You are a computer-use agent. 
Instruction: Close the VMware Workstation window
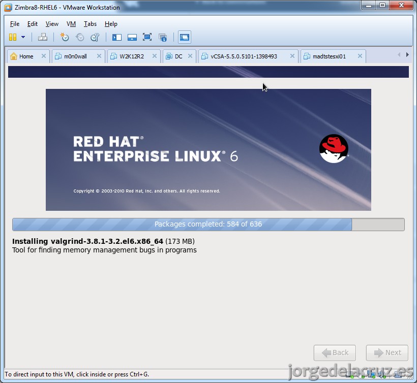point(401,6)
